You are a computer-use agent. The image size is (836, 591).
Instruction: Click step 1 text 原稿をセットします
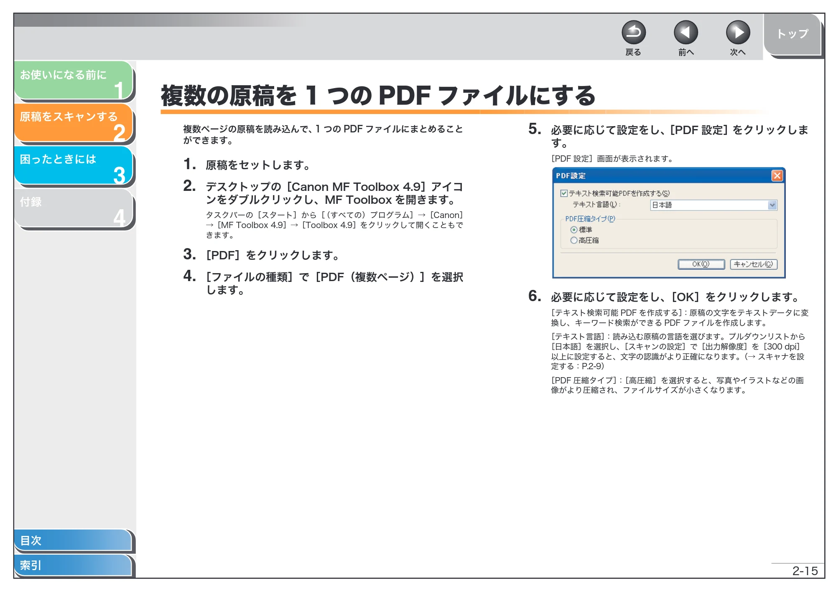(x=257, y=165)
